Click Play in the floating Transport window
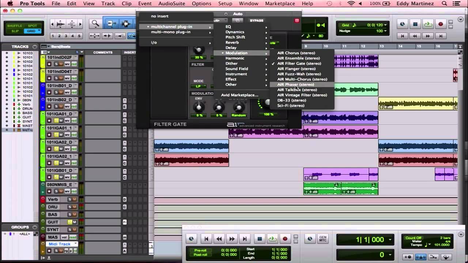 pyautogui.click(x=272, y=239)
